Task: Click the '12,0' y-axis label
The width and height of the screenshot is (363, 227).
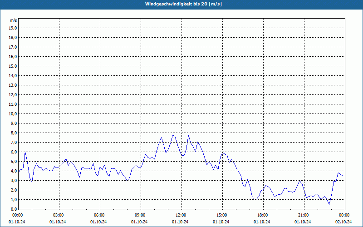Action: [x=13, y=94]
